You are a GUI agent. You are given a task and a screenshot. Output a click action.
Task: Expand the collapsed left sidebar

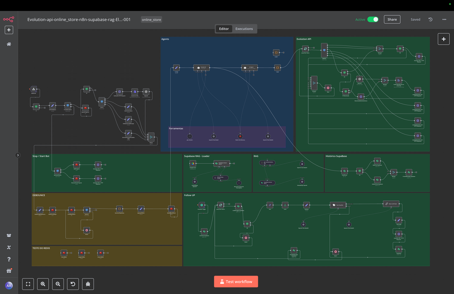pyautogui.click(x=18, y=155)
